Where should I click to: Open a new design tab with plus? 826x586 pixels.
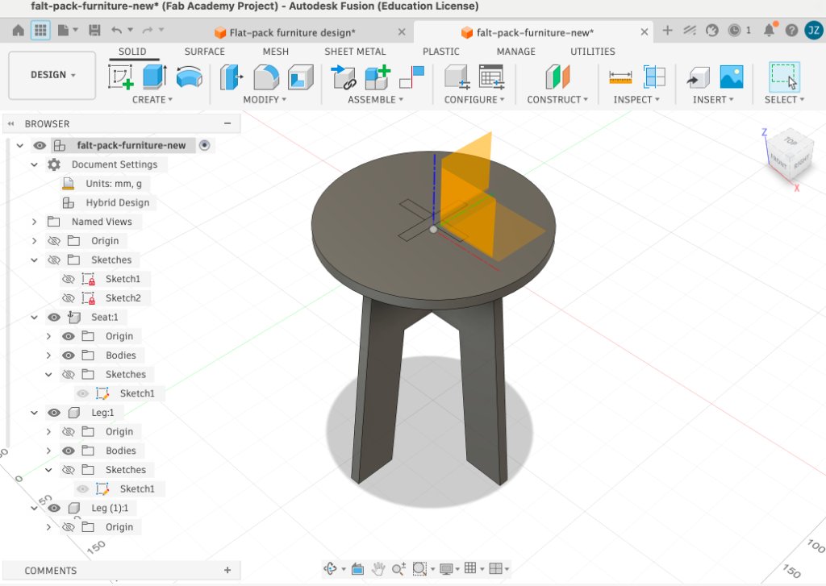(667, 31)
